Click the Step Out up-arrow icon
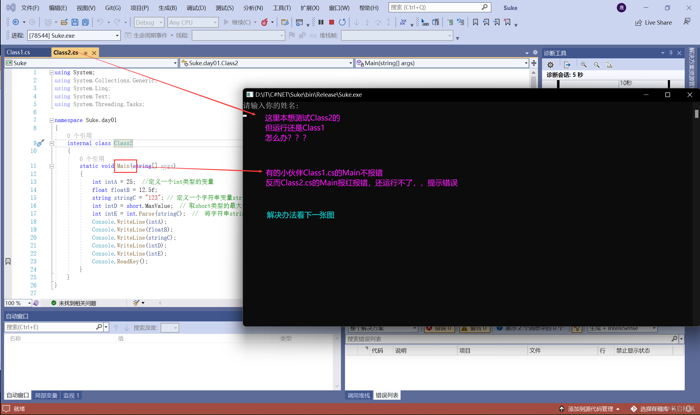This screenshot has height=415, width=700. (388, 22)
